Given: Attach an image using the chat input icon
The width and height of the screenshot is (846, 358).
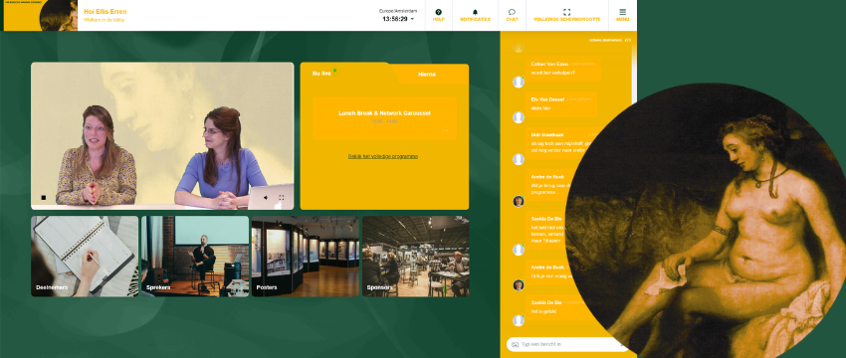Looking at the screenshot, I should coord(515,344).
